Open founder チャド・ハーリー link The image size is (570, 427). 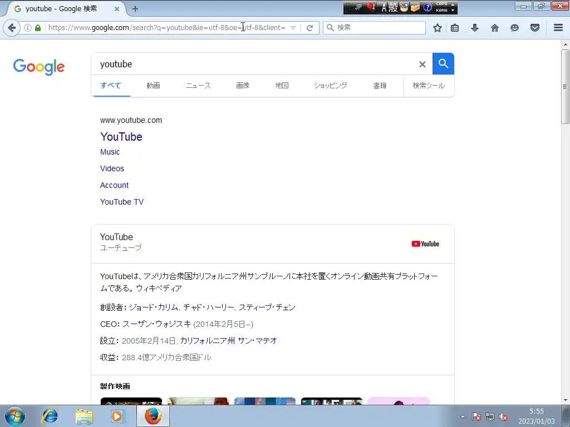(209, 307)
